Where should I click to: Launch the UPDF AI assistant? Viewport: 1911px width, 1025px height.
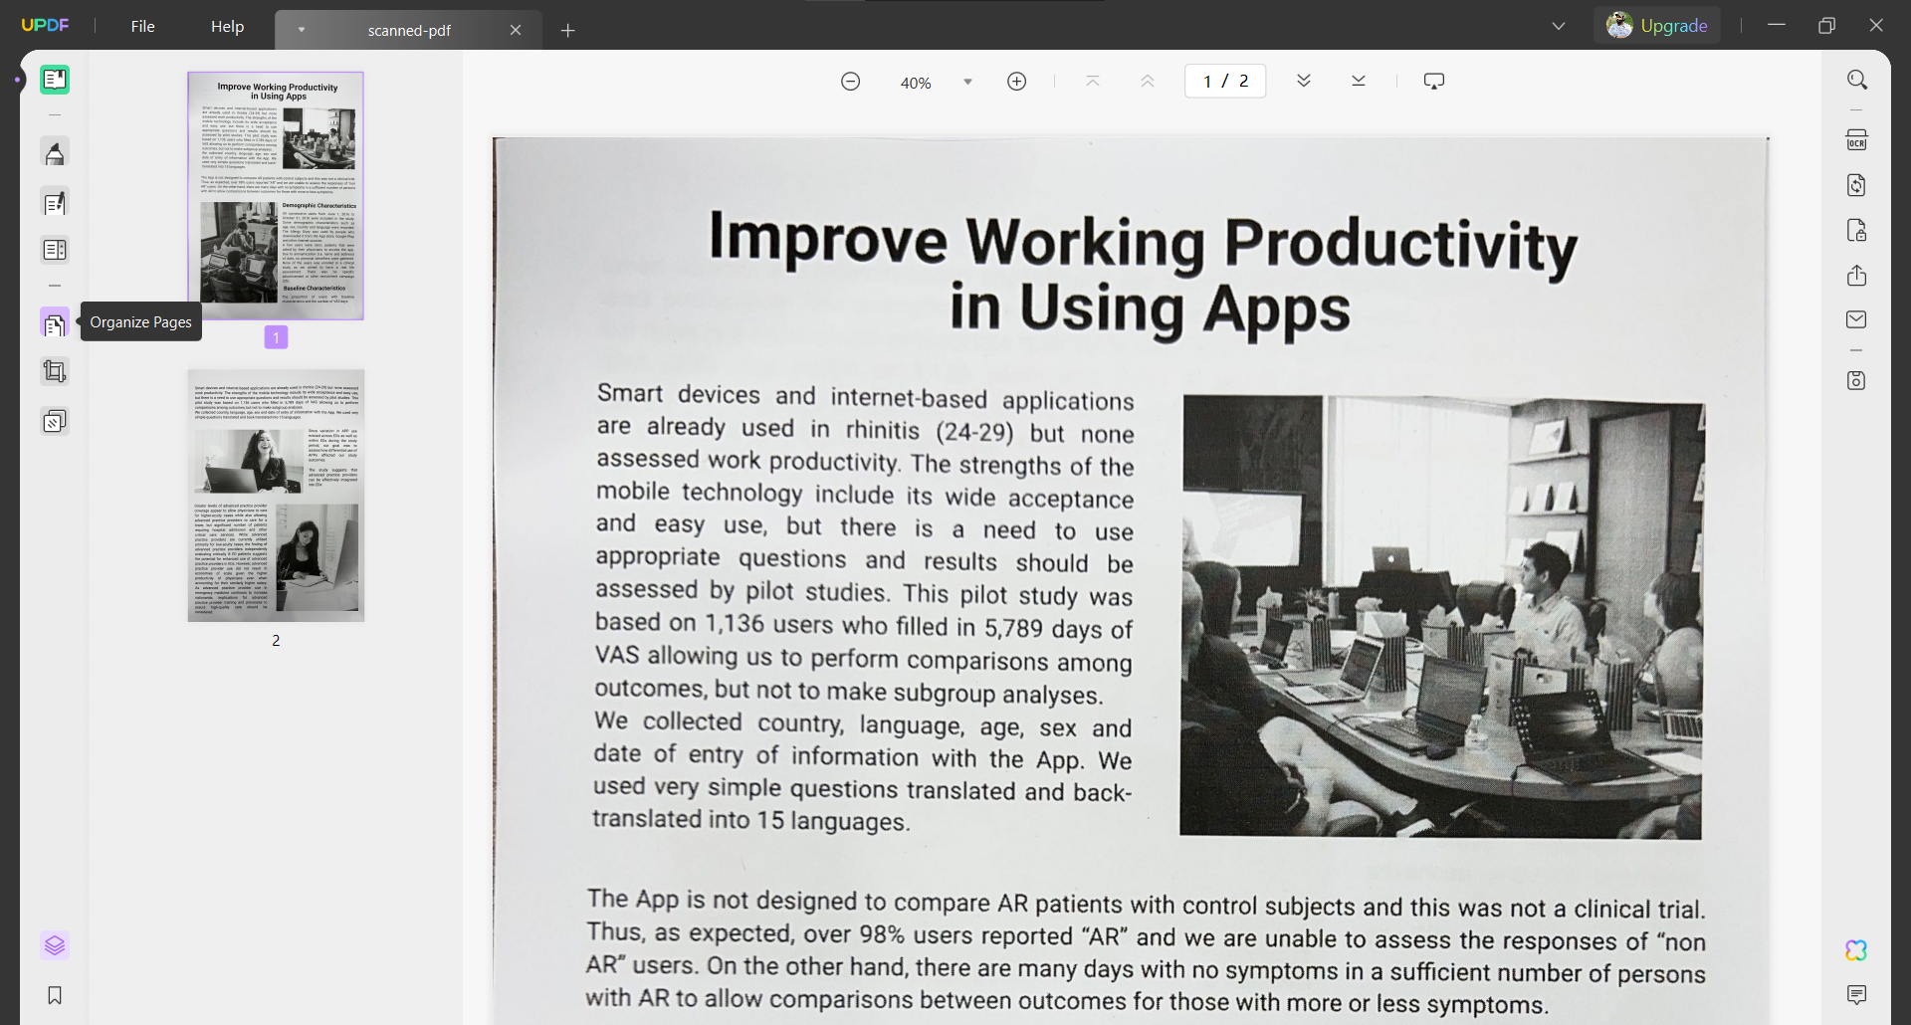coord(1856,950)
